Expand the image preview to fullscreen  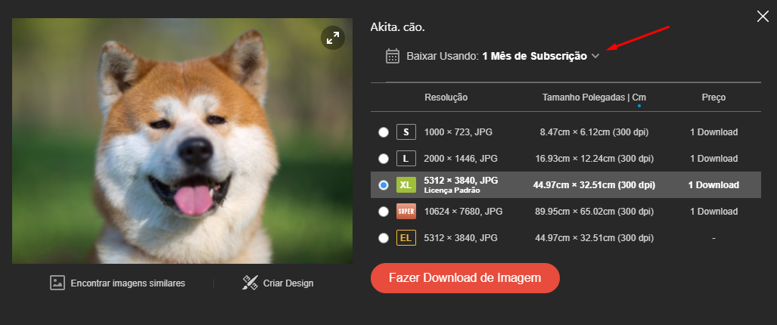[x=333, y=38]
